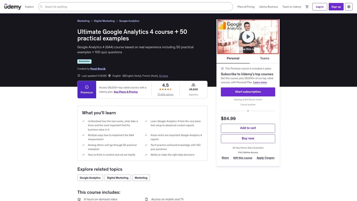Open the language selector globe in the header

348,6
